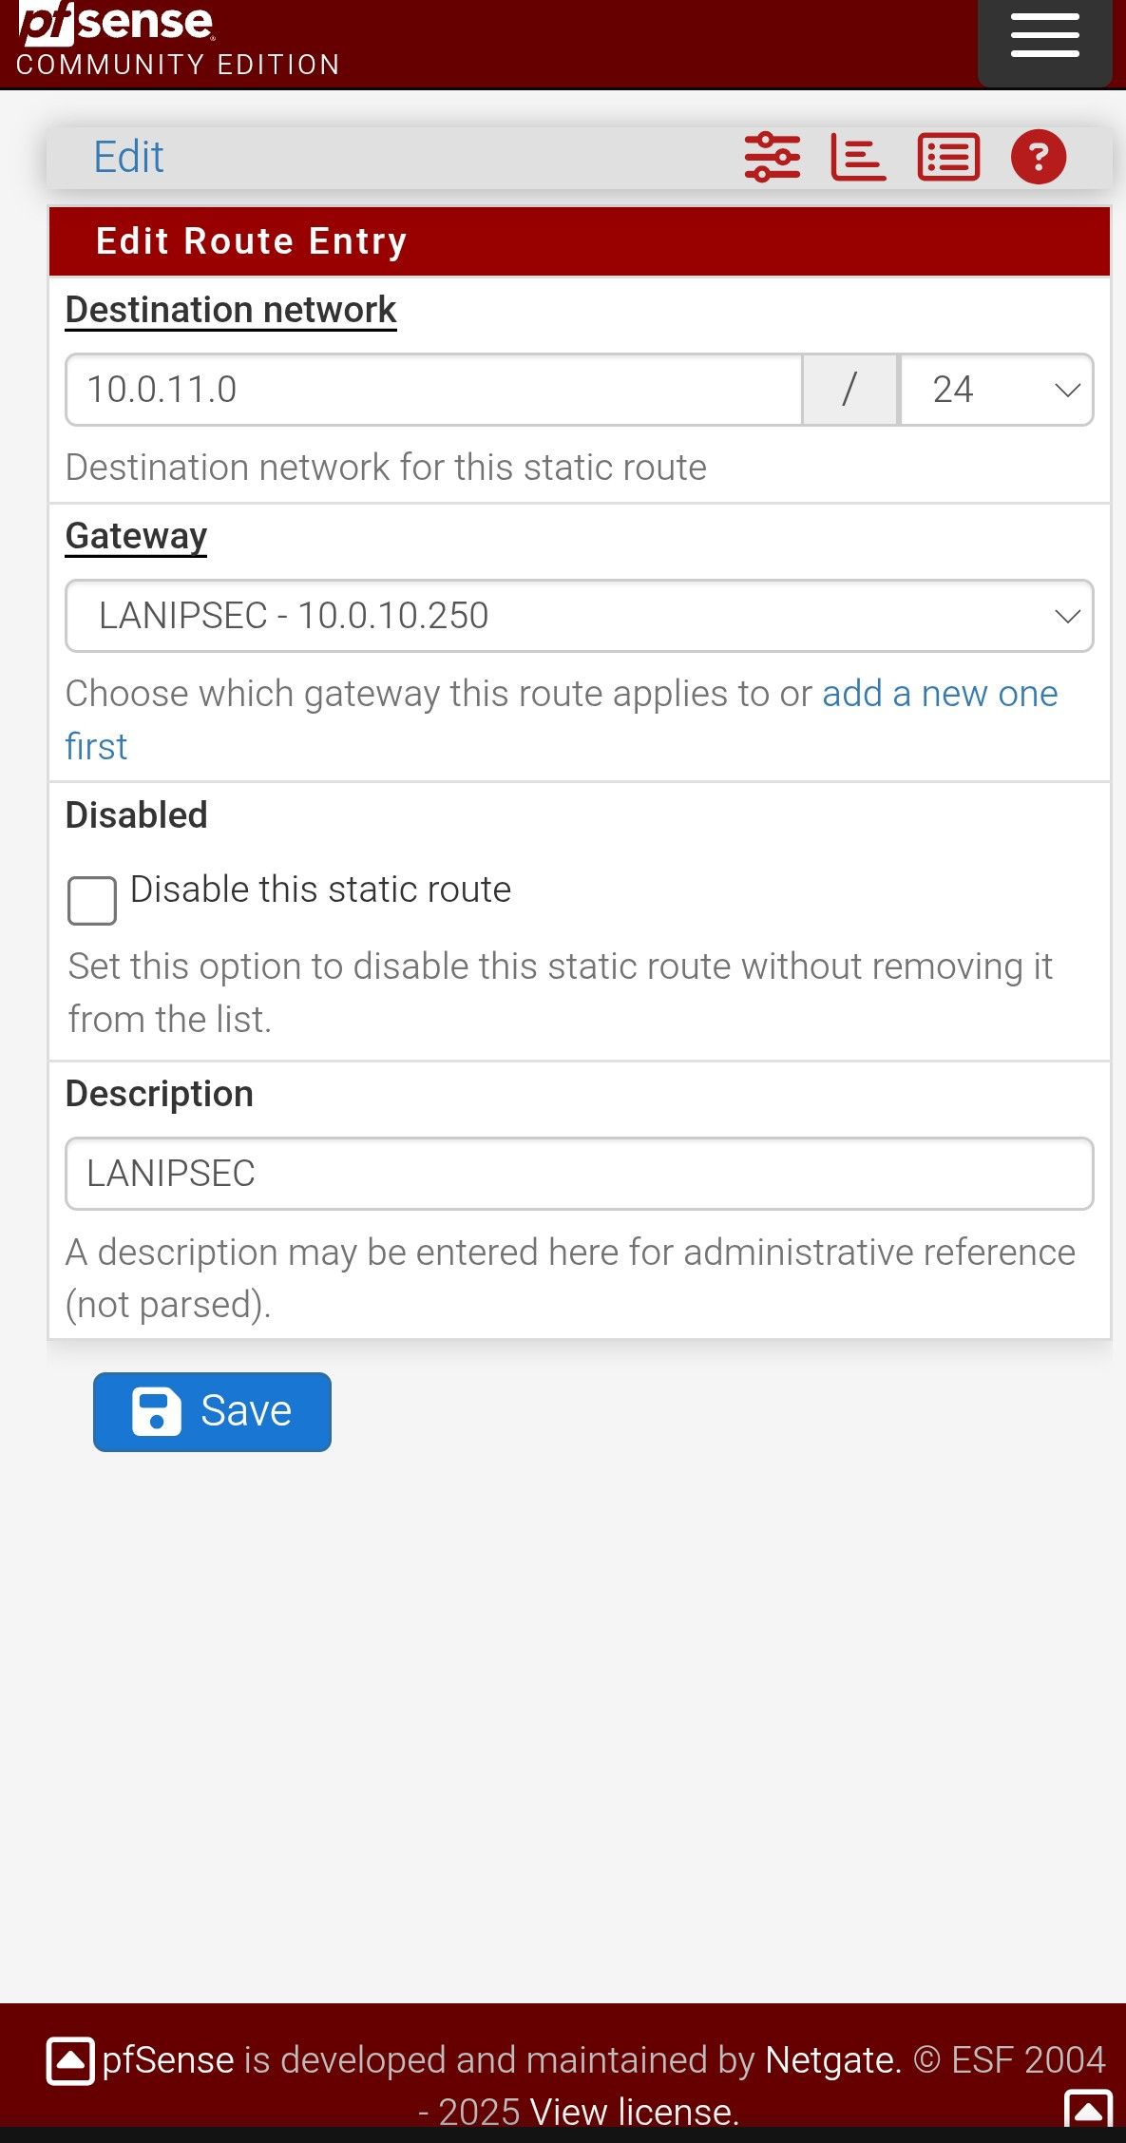The height and width of the screenshot is (2143, 1126).
Task: Click the bottom-right corner arrow icon
Action: pos(1089,2111)
